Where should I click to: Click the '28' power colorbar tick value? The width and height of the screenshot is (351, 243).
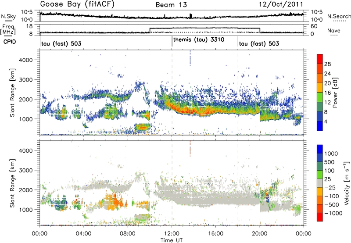(327, 64)
